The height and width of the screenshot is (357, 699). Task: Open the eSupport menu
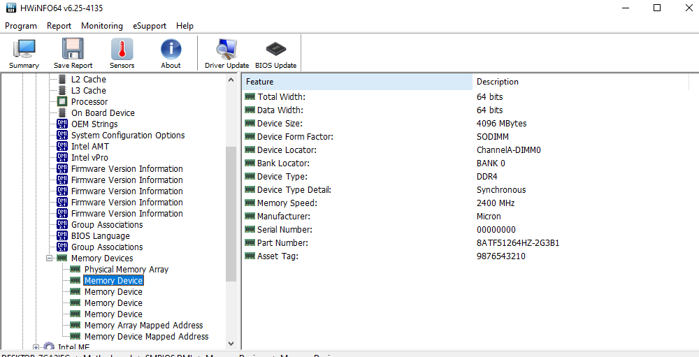tap(150, 26)
